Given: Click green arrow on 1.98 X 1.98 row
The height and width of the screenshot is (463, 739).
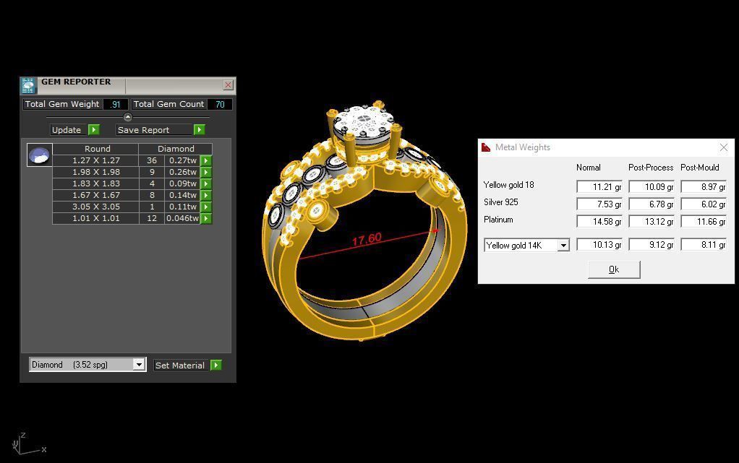Looking at the screenshot, I should pyautogui.click(x=206, y=172).
